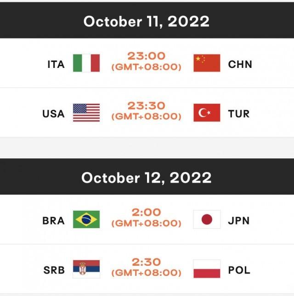Select the BRA team label
The image size is (294, 296).
coord(53,221)
